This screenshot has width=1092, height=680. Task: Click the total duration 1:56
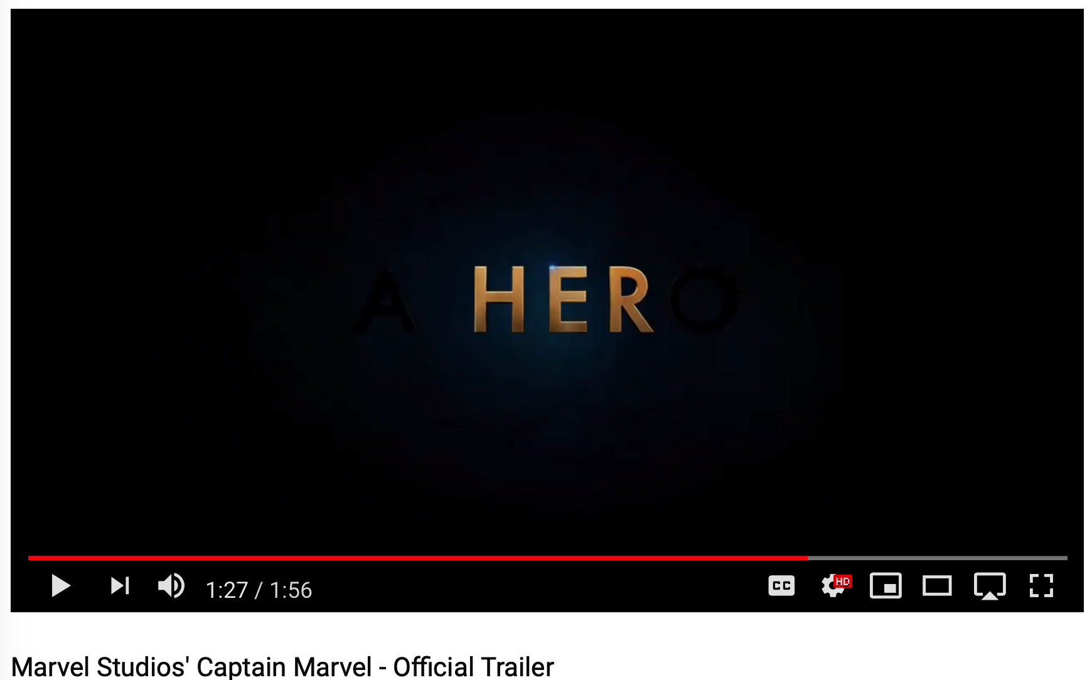291,590
